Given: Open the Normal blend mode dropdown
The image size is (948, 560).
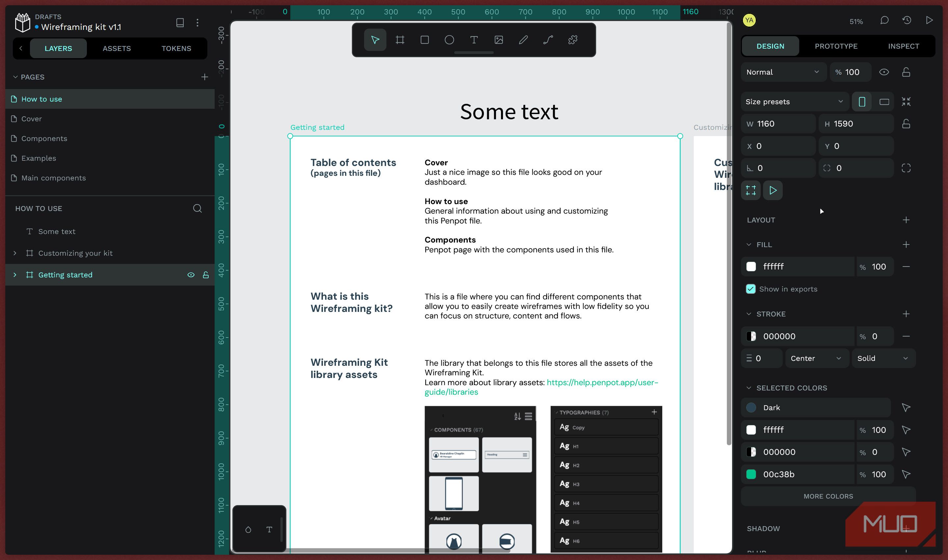Looking at the screenshot, I should 784,72.
